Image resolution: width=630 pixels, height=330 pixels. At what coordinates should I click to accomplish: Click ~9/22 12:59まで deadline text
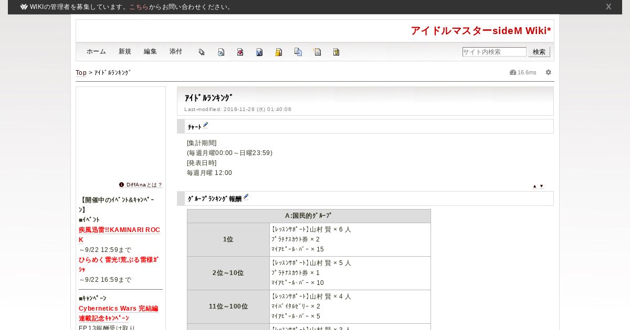(106, 250)
